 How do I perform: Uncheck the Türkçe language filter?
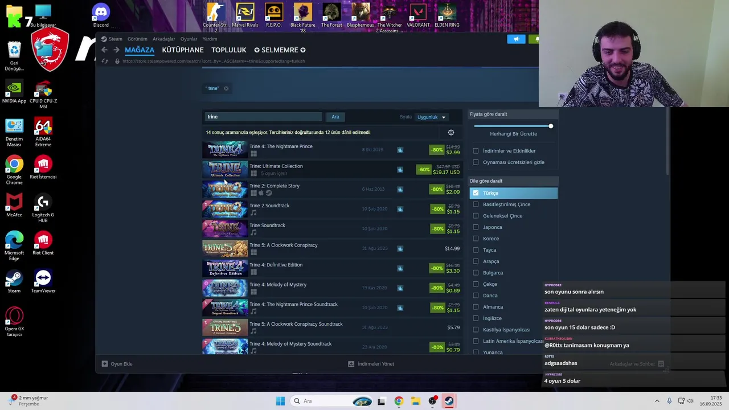[x=476, y=193]
